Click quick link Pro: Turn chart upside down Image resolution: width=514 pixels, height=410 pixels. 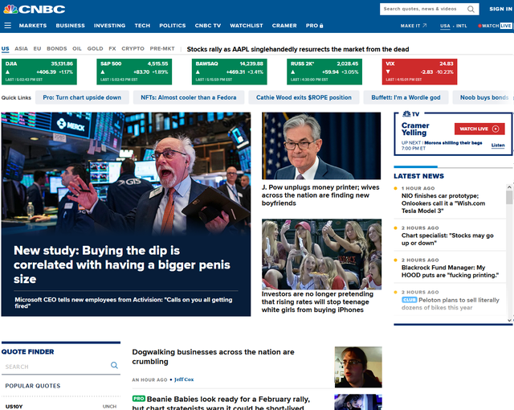82,97
